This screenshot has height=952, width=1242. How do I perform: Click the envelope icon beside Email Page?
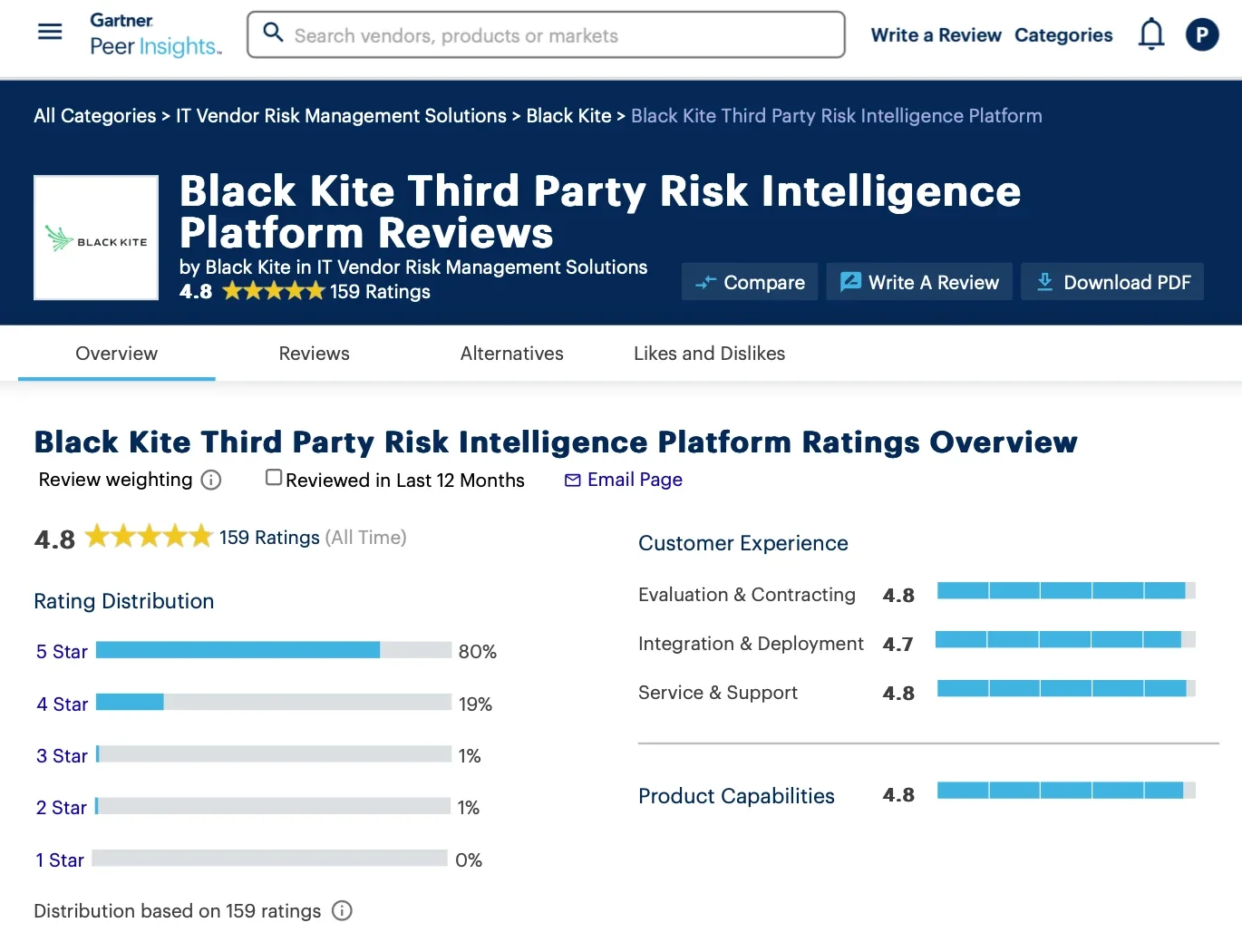pos(573,480)
